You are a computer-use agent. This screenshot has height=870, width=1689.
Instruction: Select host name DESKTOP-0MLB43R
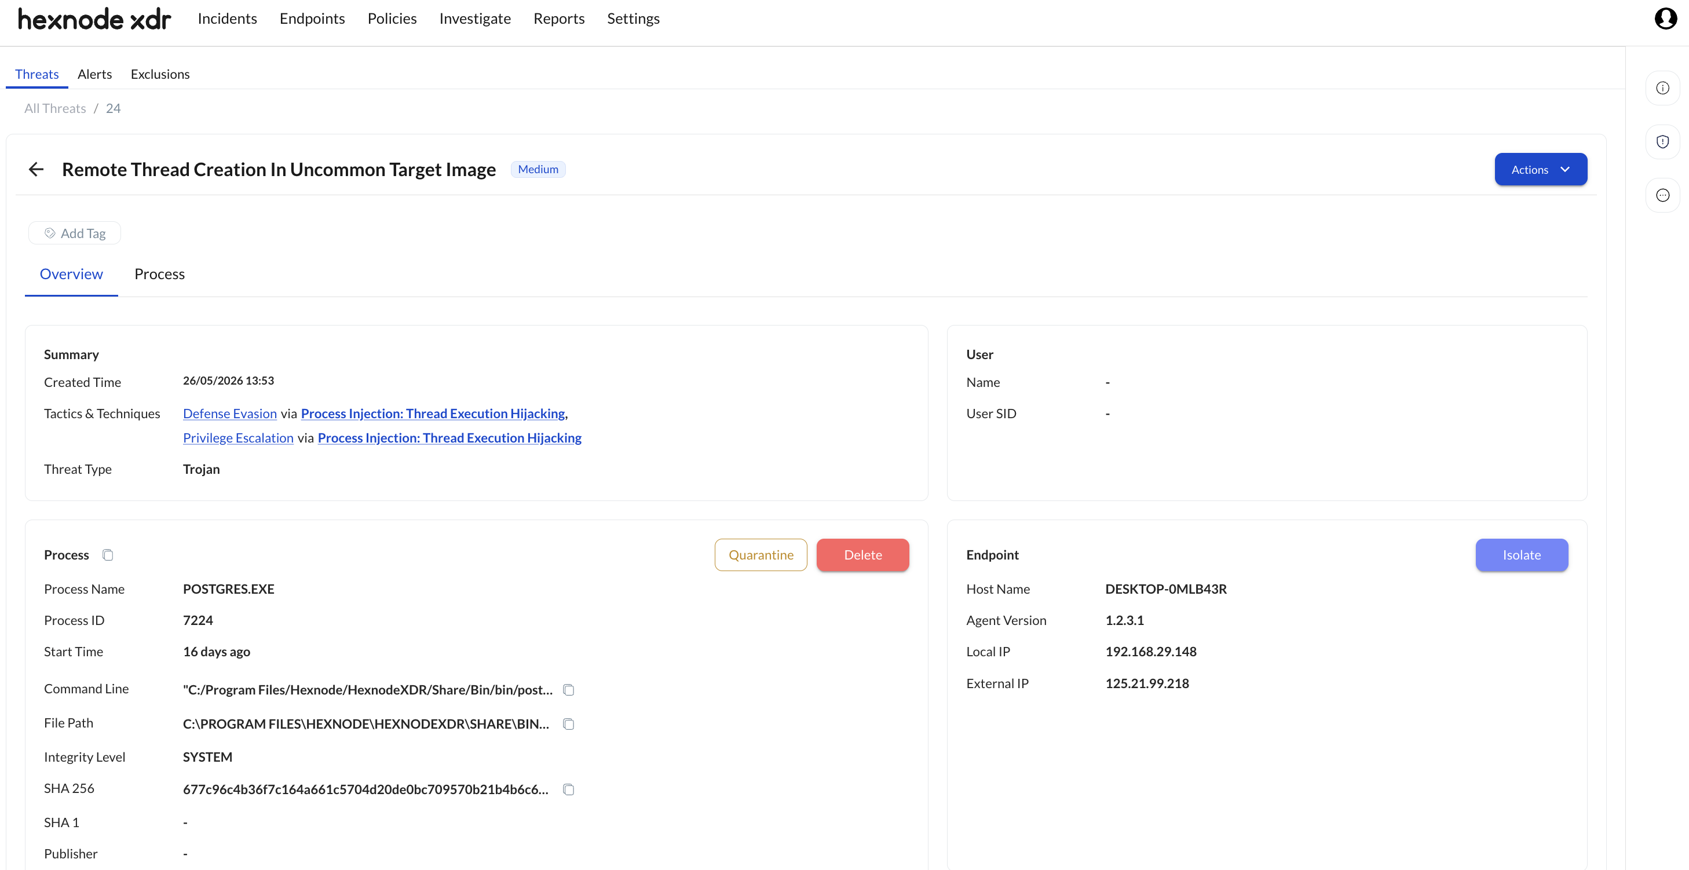[x=1166, y=588]
